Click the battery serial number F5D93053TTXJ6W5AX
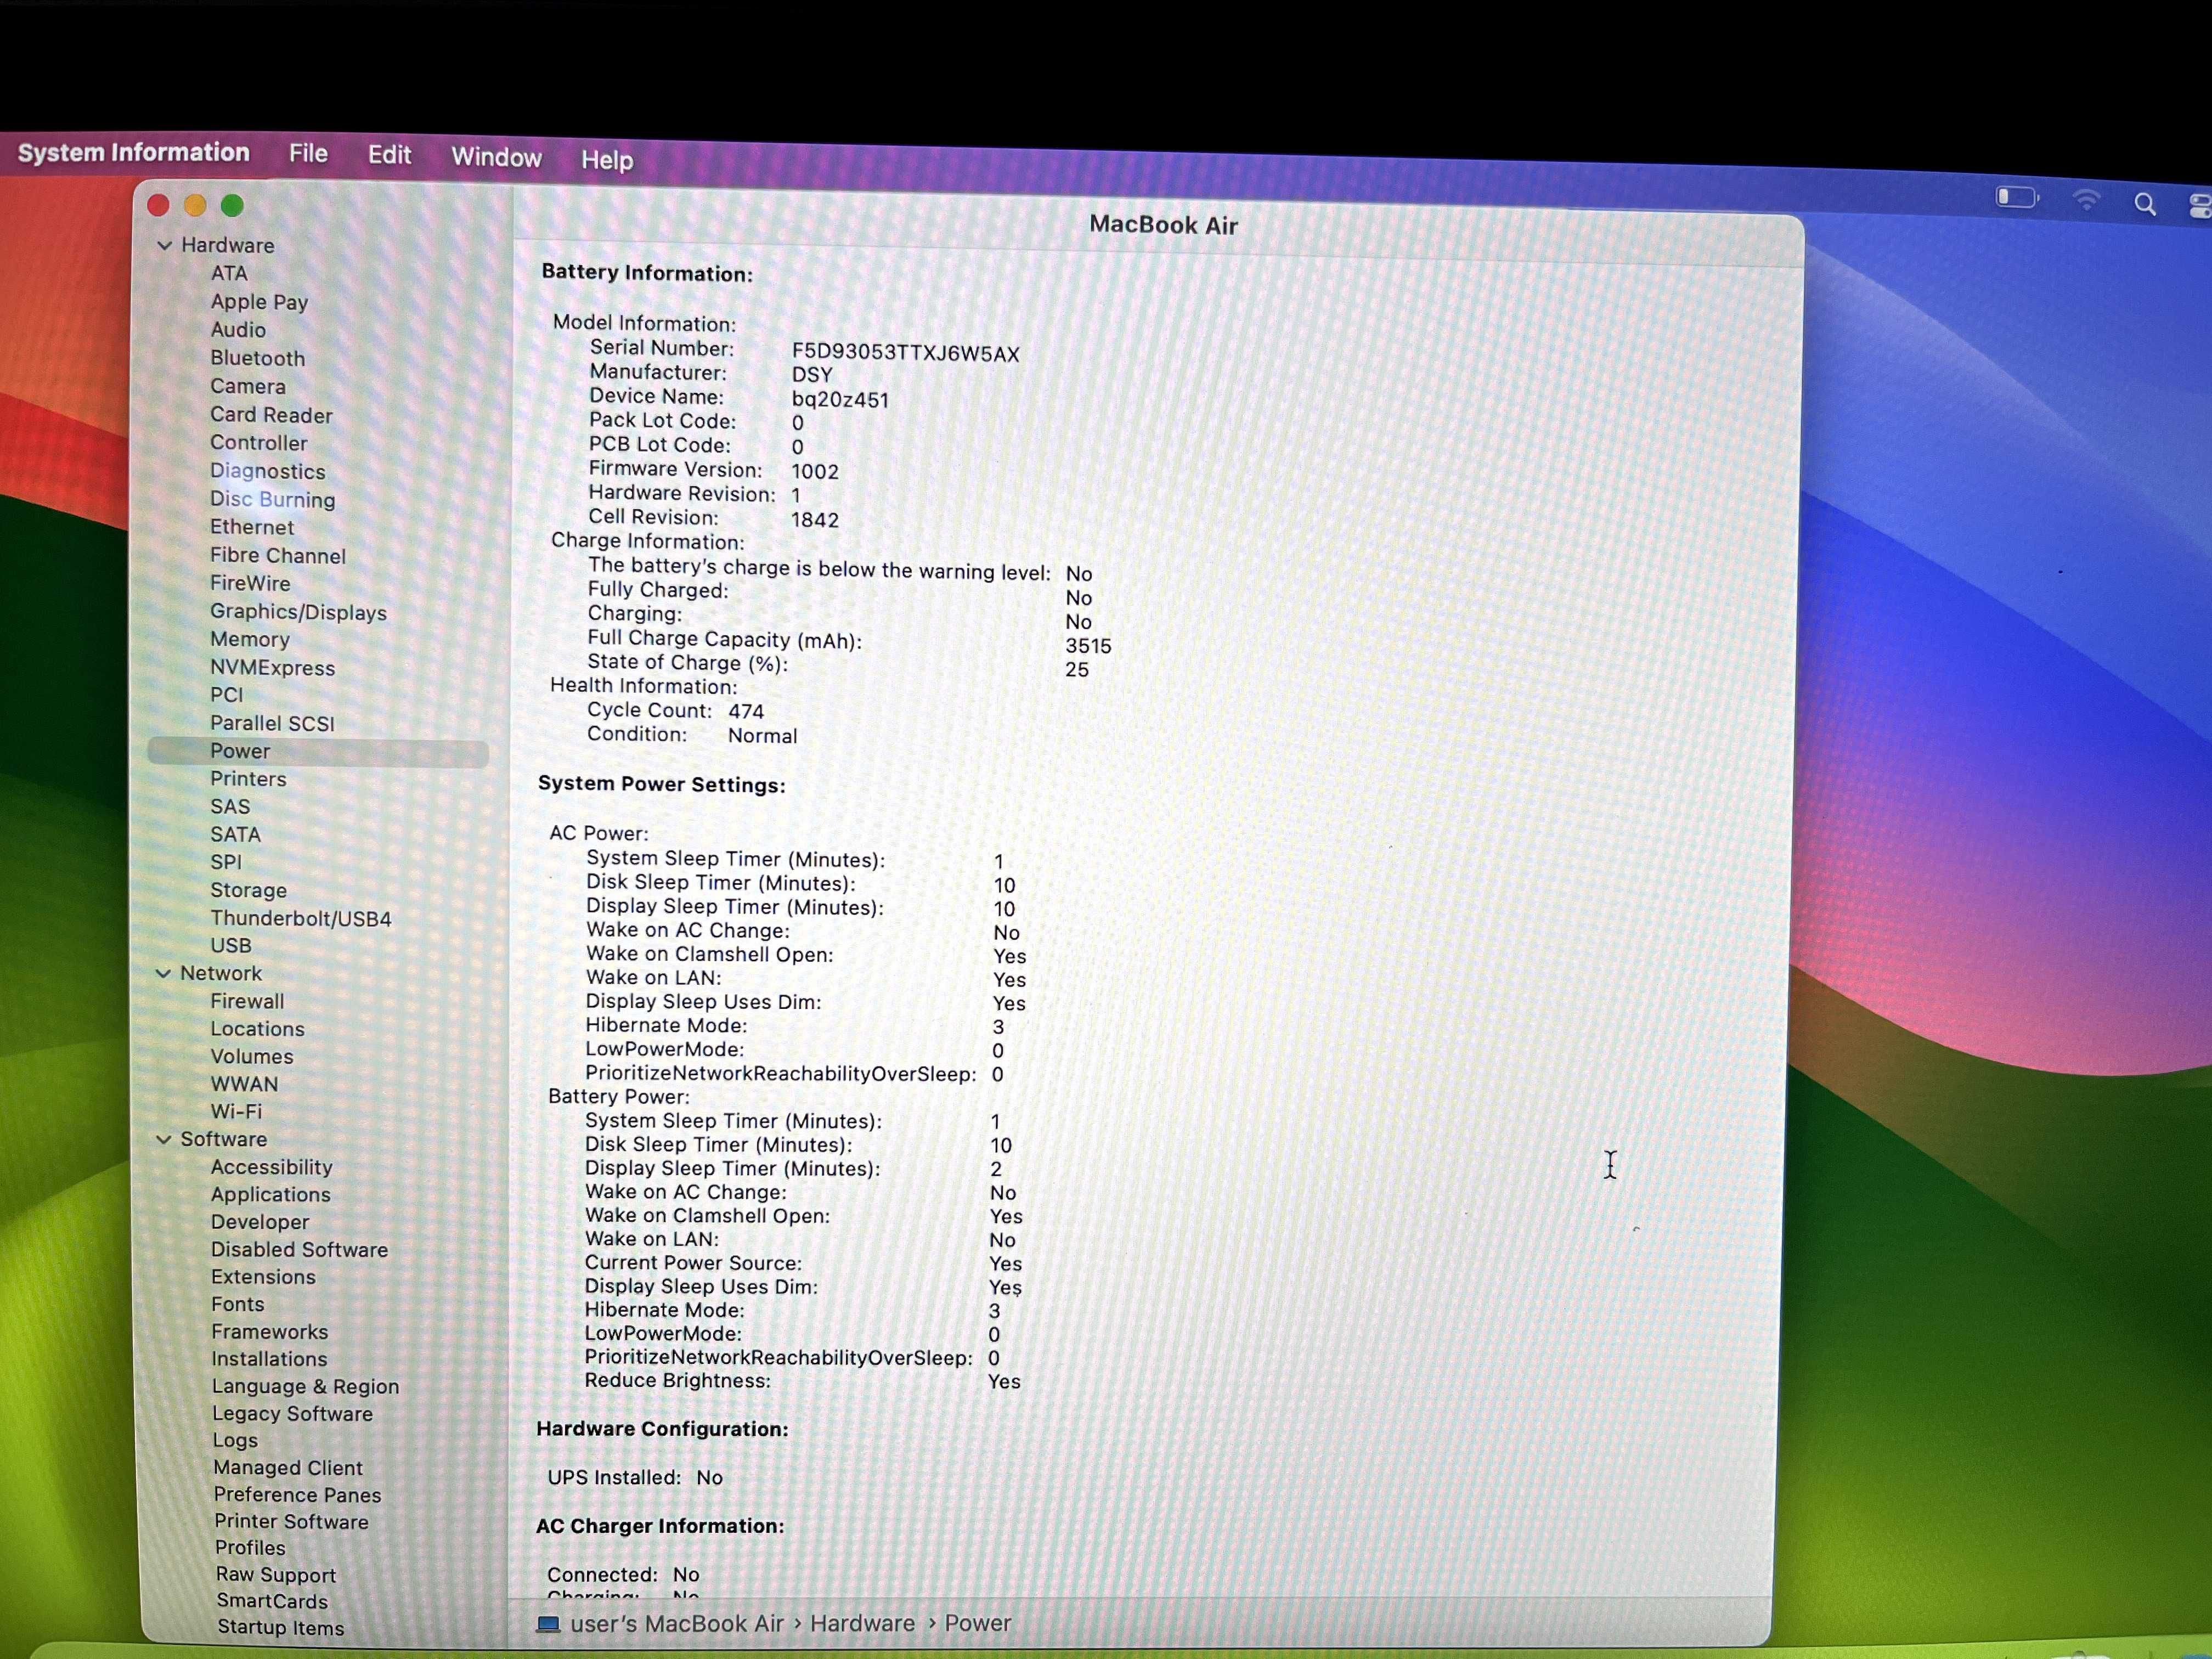 tap(905, 354)
